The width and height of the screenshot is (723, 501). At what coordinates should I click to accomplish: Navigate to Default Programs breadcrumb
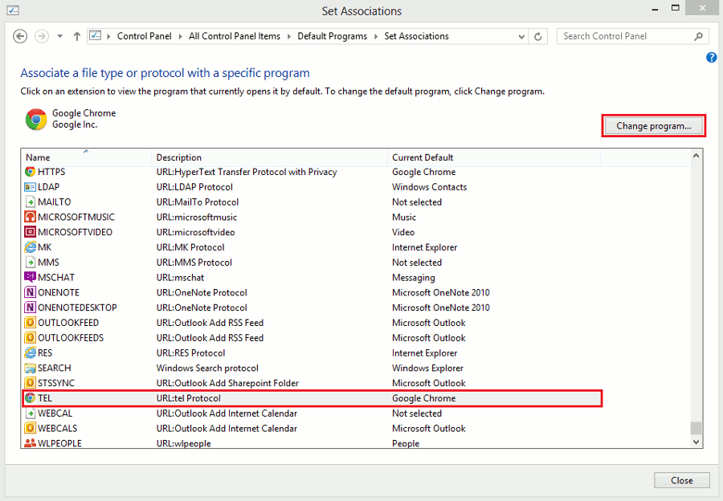[332, 36]
